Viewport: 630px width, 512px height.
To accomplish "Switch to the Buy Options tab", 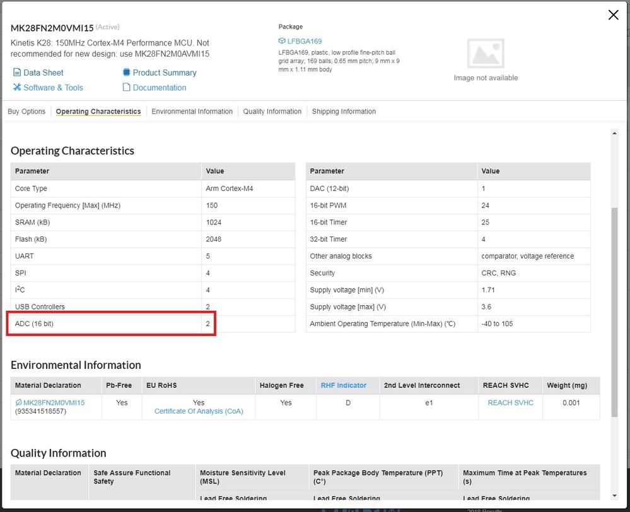I will [26, 112].
